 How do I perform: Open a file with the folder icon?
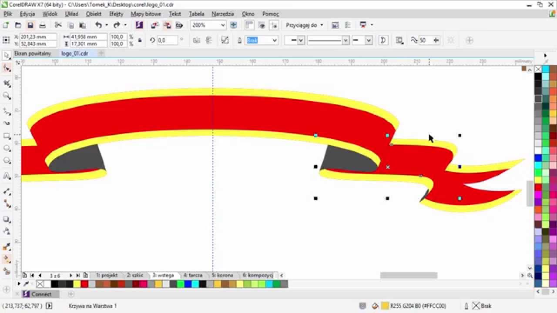point(18,25)
